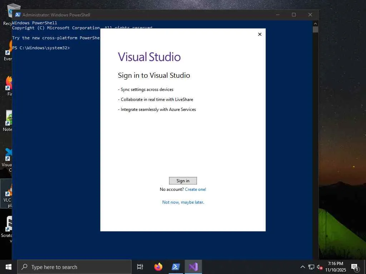This screenshot has height=274, width=366.
Task: Maximize the PowerShell window
Action: point(294,15)
